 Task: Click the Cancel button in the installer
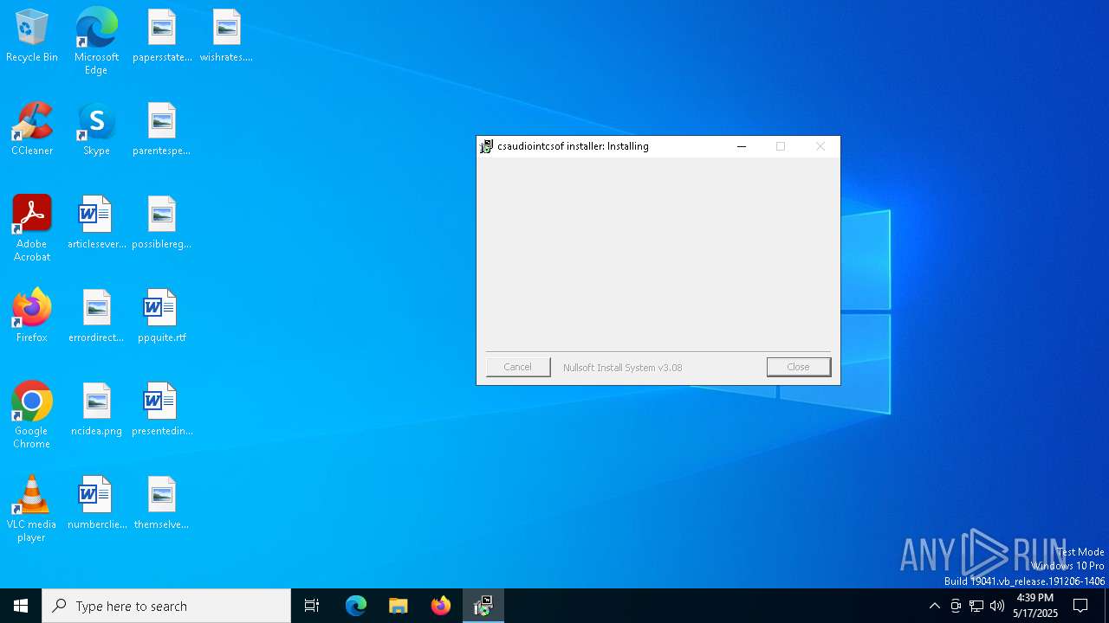click(x=518, y=367)
